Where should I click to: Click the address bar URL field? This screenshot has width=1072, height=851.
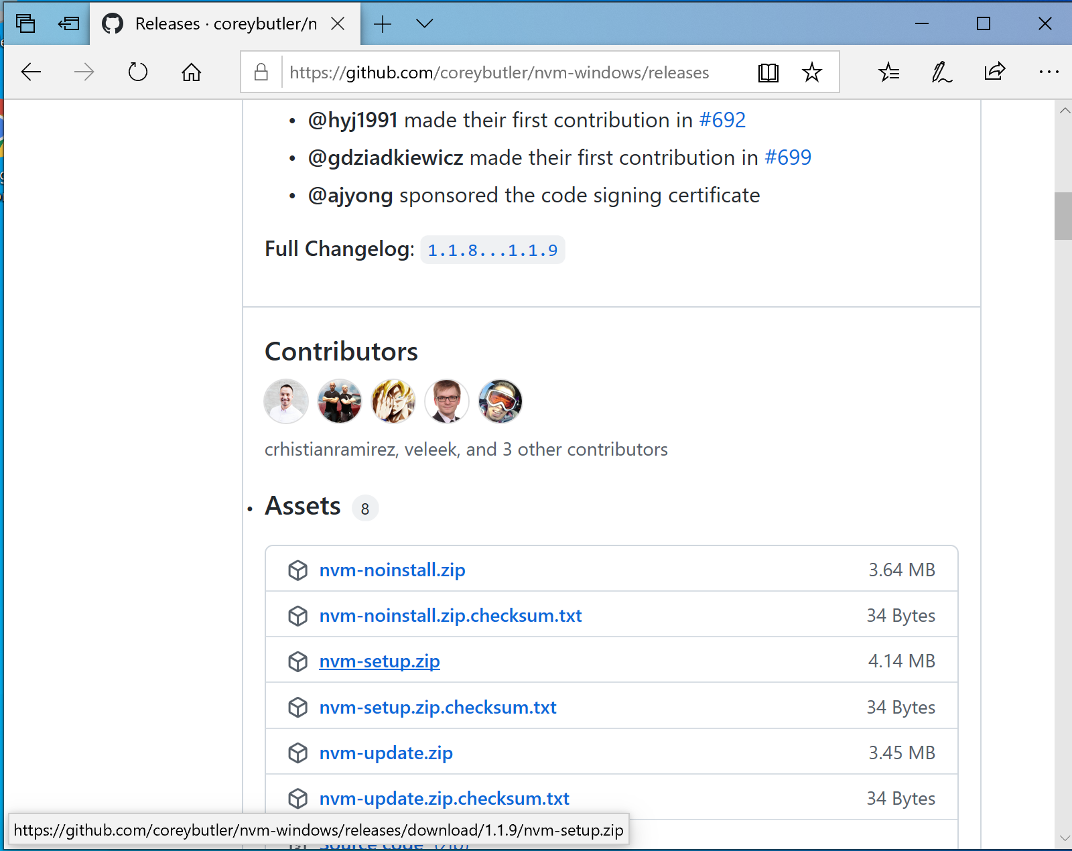499,72
